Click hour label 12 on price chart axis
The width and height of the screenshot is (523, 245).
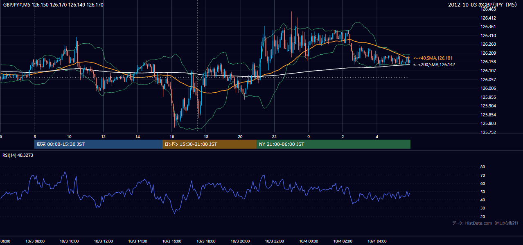click(x=104, y=137)
